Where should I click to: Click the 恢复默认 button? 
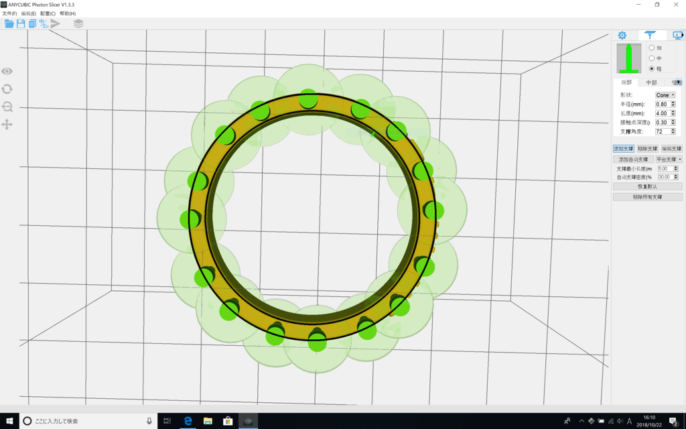pyautogui.click(x=648, y=186)
